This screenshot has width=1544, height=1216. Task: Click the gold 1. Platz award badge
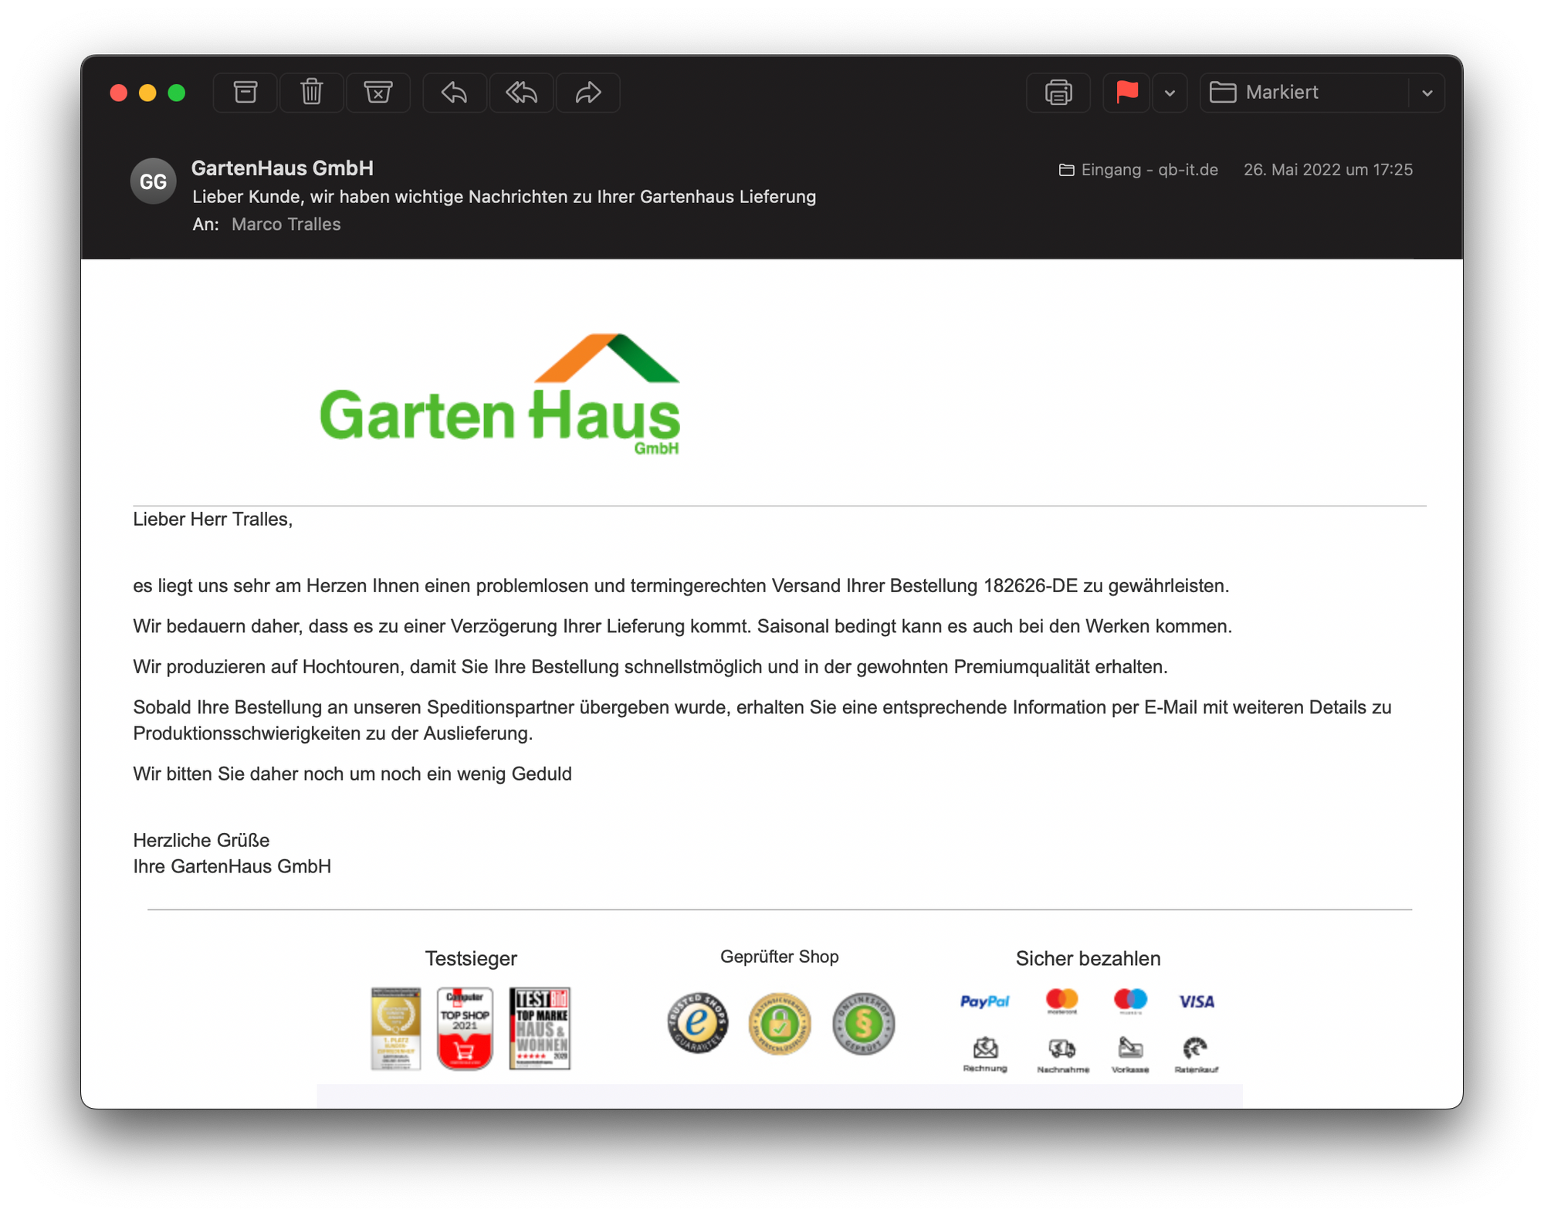tap(396, 1028)
